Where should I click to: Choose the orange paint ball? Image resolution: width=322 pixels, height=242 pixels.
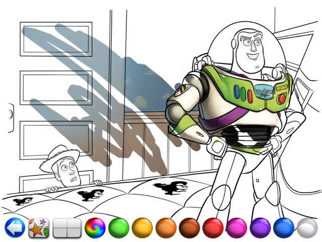[x=166, y=228]
